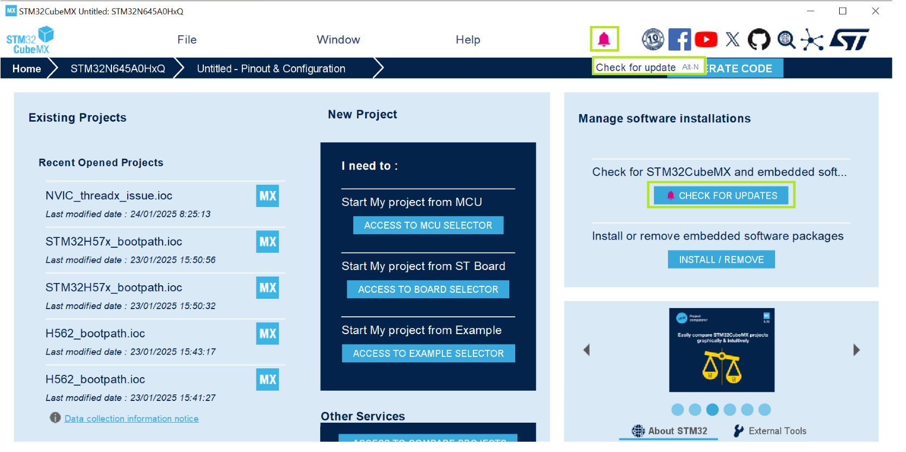906x452 pixels.
Task: Click the STM32CubeMX logo at top left
Action: 30,40
